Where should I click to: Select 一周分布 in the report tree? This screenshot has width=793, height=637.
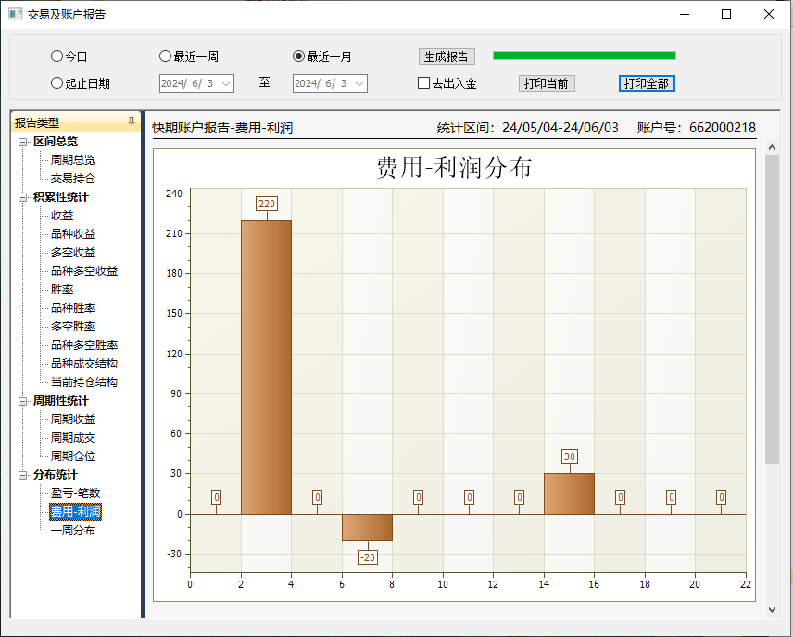point(73,531)
